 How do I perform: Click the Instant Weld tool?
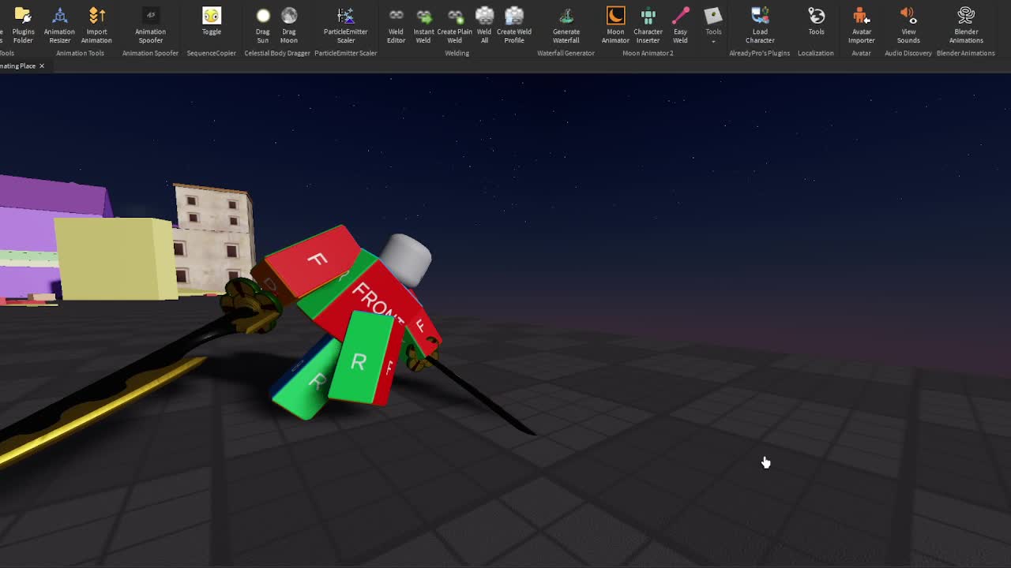(424, 24)
